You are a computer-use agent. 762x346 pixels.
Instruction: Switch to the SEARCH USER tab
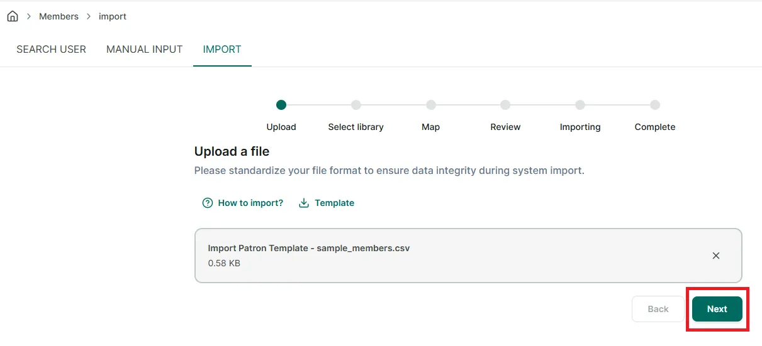[51, 49]
